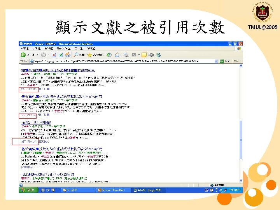
Task: Click the third quick launch icon
Action: pyautogui.click(x=53, y=190)
